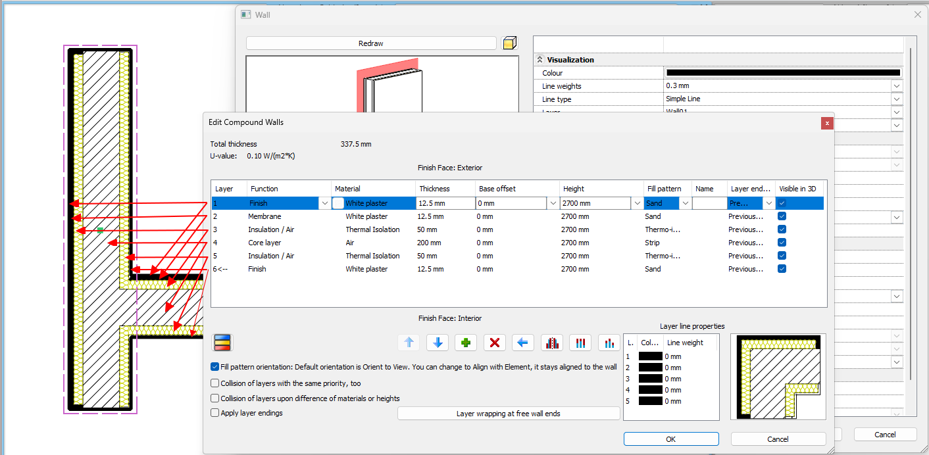Click the move layer up arrow icon
This screenshot has width=929, height=455.
[409, 343]
